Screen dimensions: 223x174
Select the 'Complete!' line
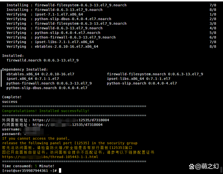click(12, 97)
